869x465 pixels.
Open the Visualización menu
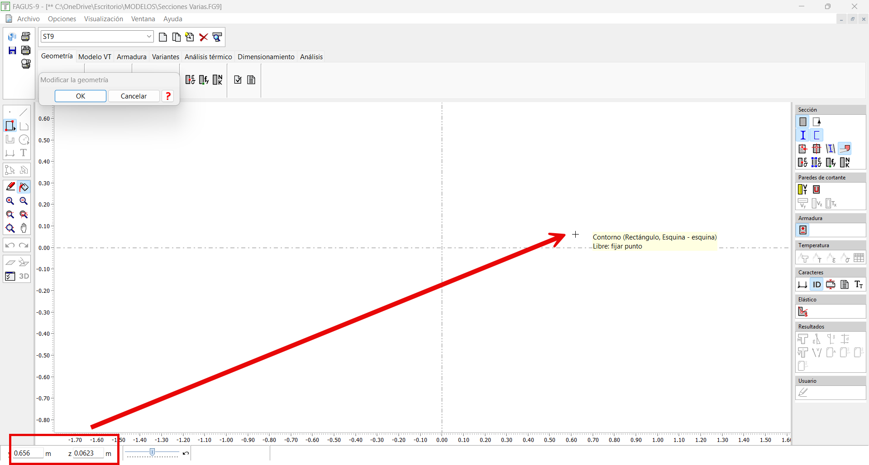click(103, 19)
